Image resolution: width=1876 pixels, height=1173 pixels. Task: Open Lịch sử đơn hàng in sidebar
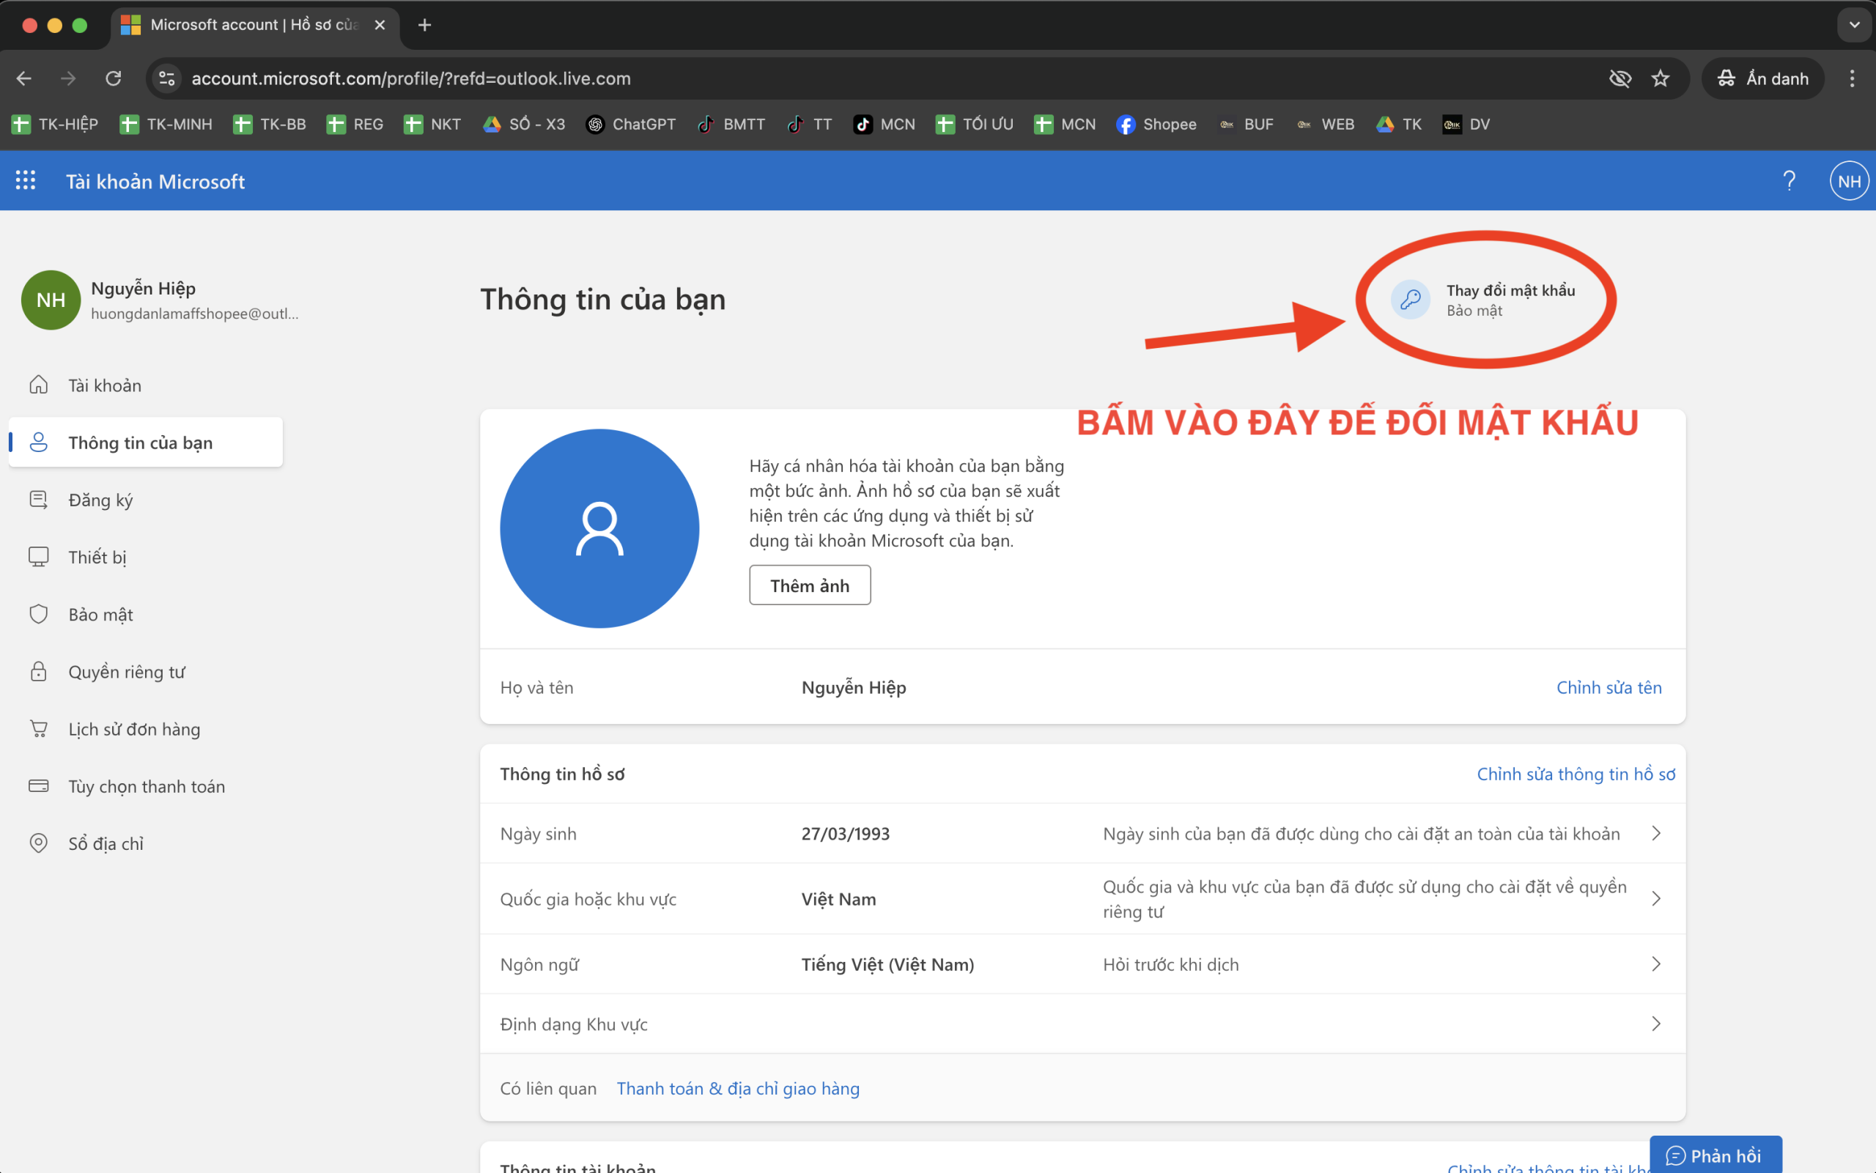click(146, 729)
